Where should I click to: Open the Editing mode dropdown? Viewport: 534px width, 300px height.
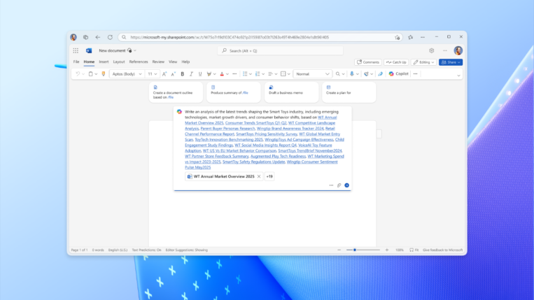click(425, 62)
